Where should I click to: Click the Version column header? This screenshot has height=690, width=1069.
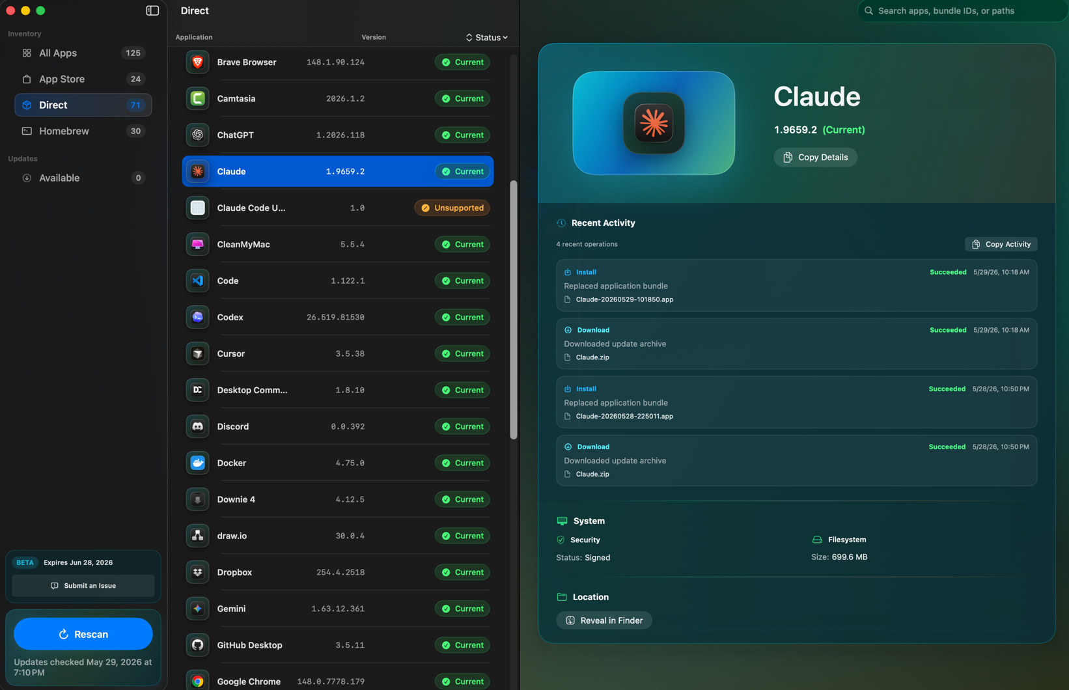(374, 37)
